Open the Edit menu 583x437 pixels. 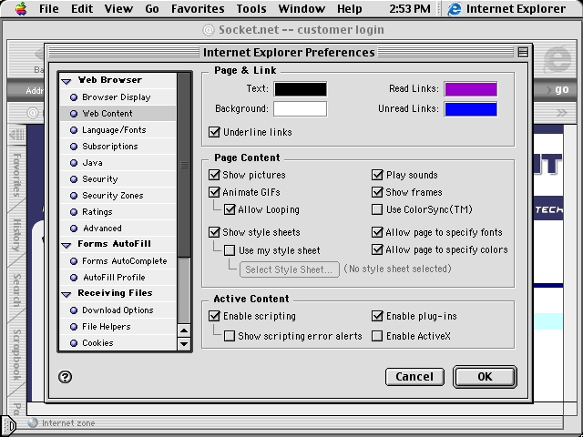(x=82, y=8)
